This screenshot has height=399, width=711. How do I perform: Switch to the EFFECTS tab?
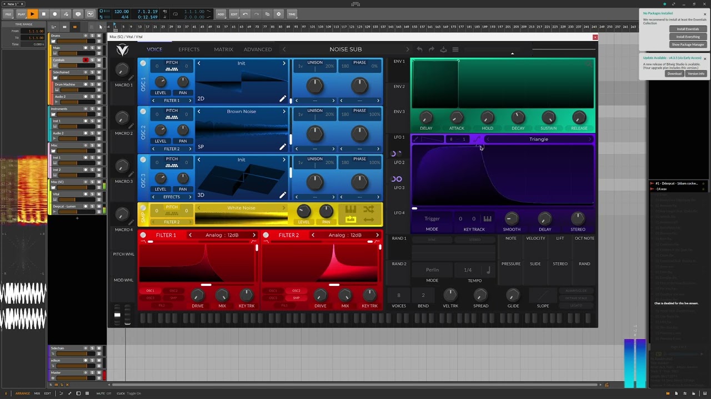click(189, 49)
